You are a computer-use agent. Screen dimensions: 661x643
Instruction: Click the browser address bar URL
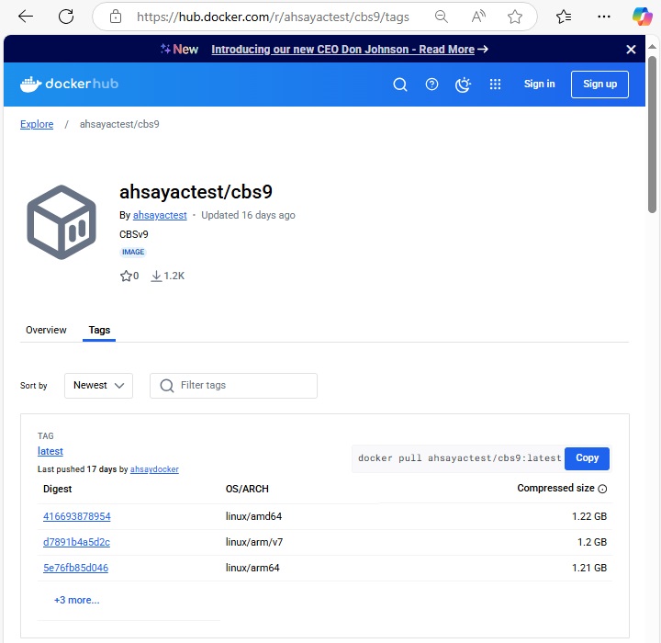click(273, 17)
